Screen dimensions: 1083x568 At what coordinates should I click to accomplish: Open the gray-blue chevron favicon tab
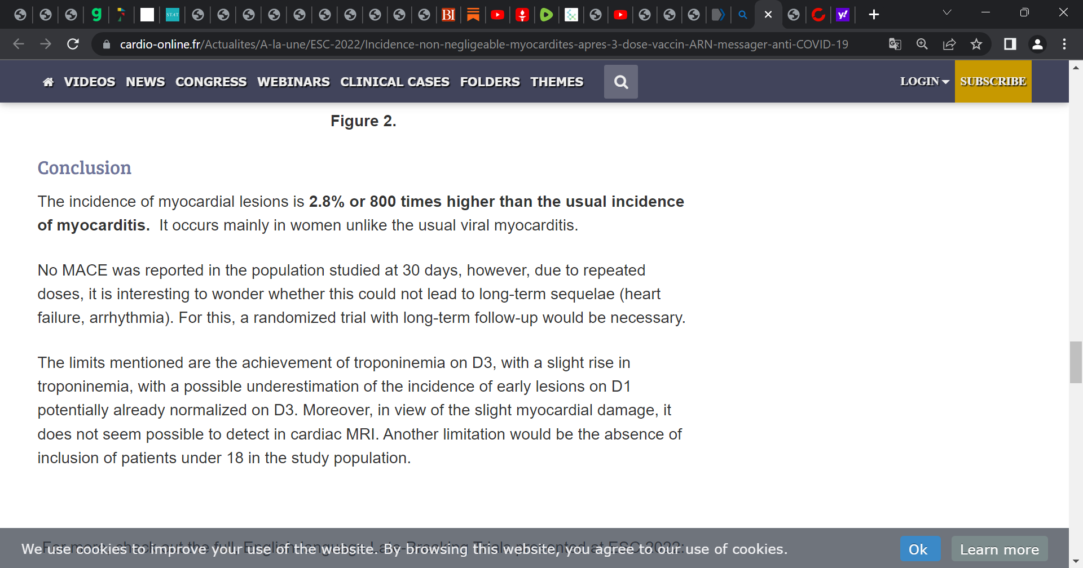point(718,15)
